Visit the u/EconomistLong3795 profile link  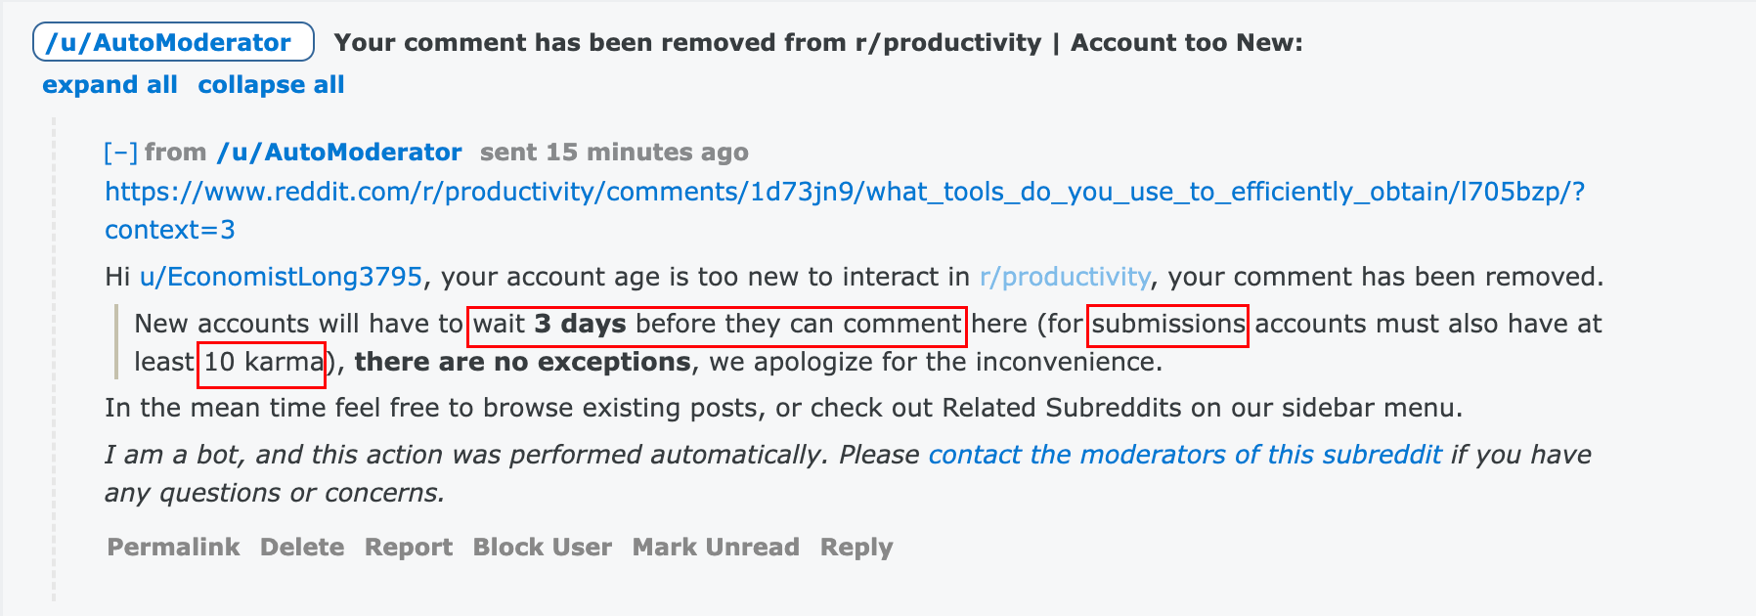(281, 277)
